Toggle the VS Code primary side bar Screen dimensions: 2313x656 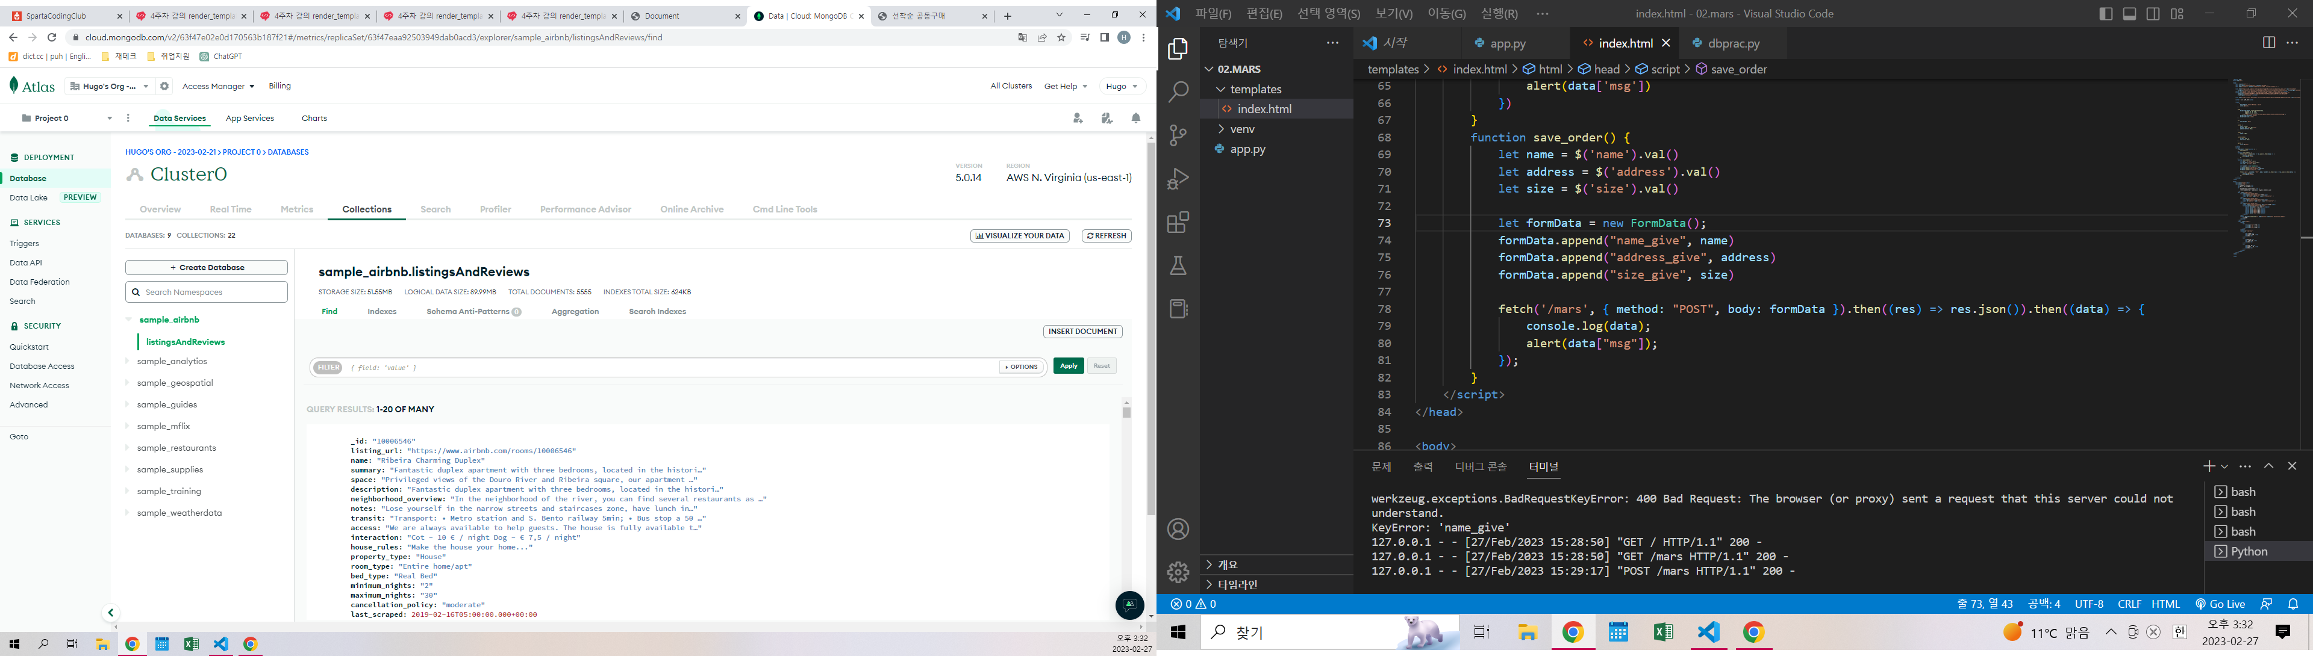(2106, 13)
